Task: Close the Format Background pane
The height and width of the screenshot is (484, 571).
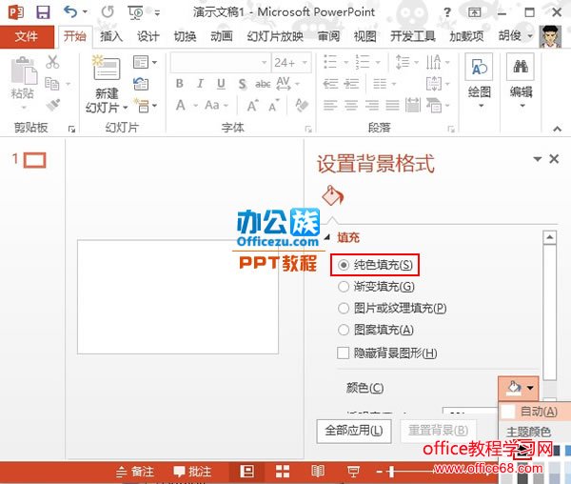Action: pyautogui.click(x=554, y=159)
